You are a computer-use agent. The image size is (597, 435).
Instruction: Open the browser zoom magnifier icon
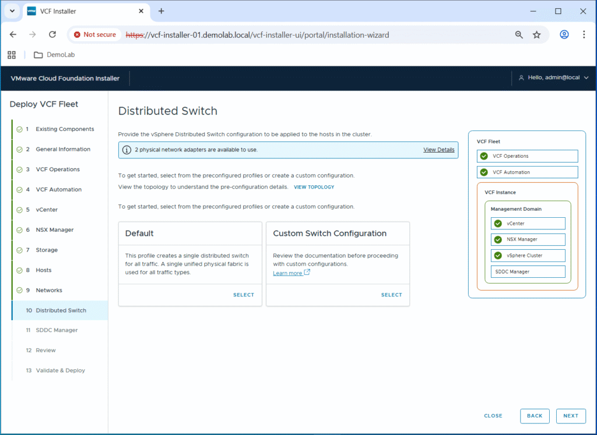tap(519, 35)
